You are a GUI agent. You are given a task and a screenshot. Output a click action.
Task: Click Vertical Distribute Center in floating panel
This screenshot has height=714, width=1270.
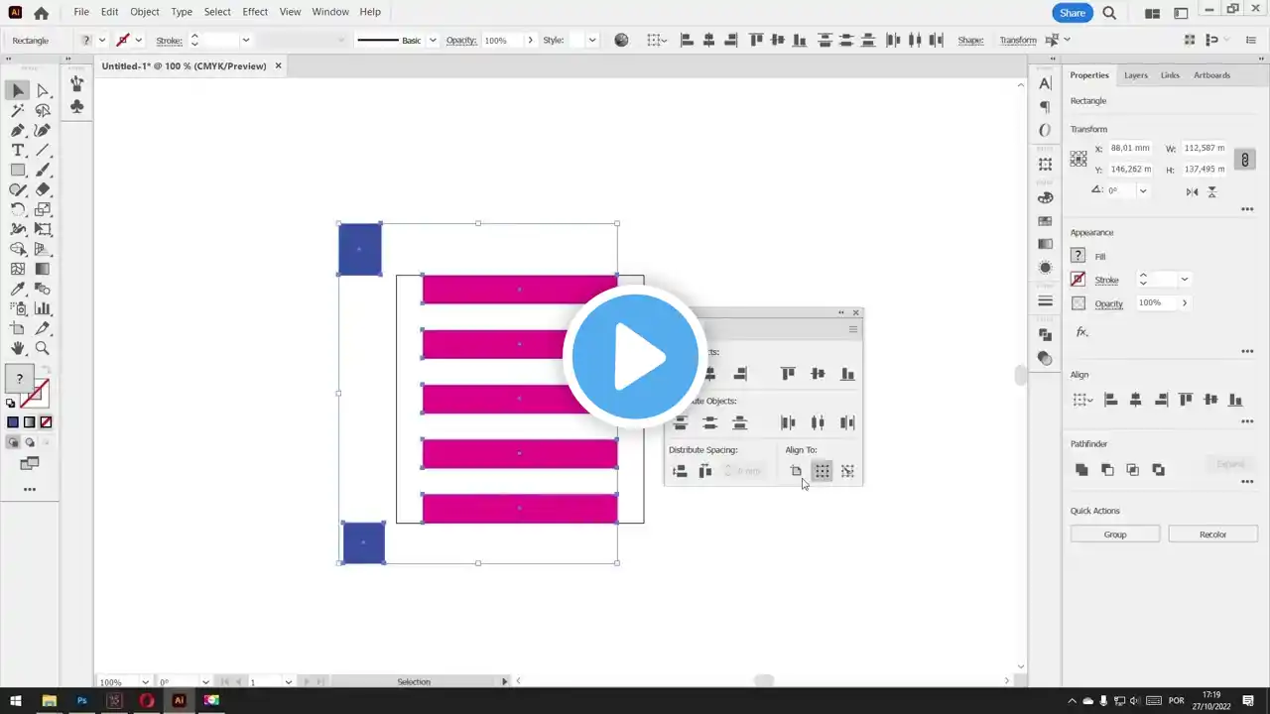pyautogui.click(x=709, y=422)
